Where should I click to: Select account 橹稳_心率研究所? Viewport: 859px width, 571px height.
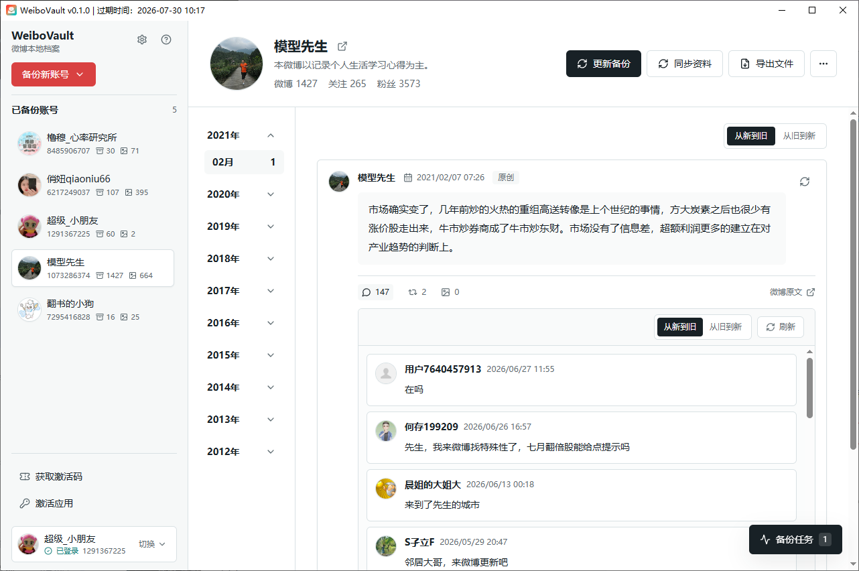click(93, 143)
